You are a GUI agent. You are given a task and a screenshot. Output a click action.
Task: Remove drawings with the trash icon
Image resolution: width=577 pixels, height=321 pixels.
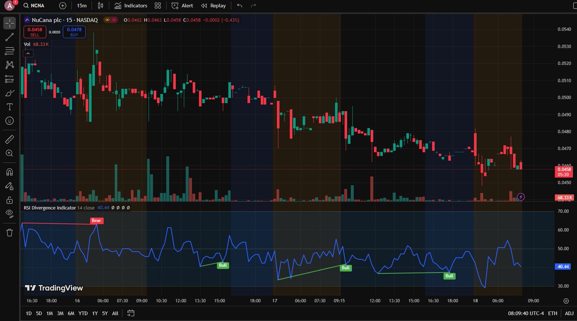pyautogui.click(x=10, y=232)
